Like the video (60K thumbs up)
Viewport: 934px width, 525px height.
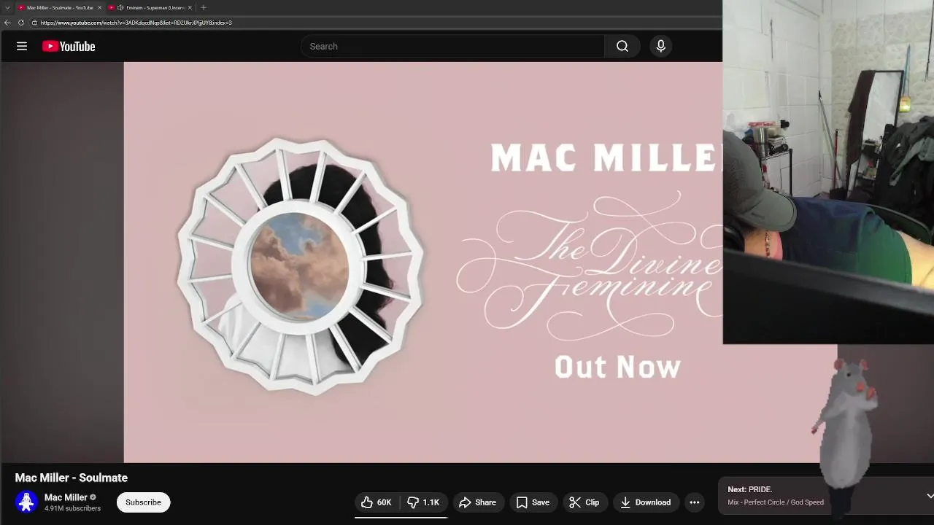pyautogui.click(x=377, y=502)
